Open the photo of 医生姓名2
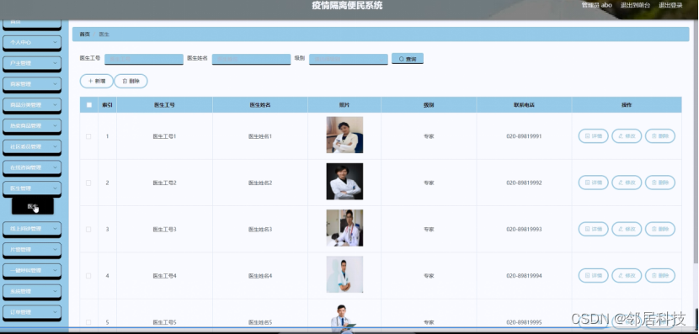The image size is (699, 334). (x=344, y=181)
